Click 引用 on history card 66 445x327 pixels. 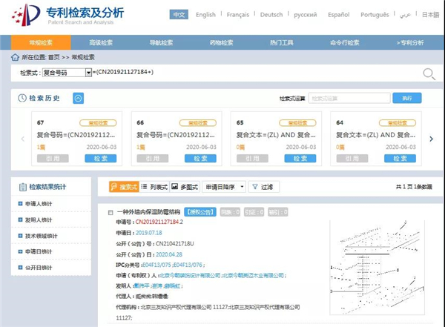click(153, 159)
